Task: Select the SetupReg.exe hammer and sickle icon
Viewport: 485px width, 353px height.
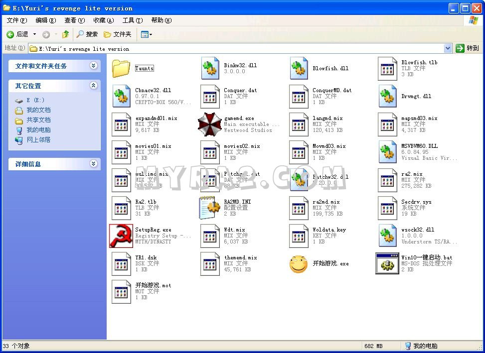Action: pos(121,235)
